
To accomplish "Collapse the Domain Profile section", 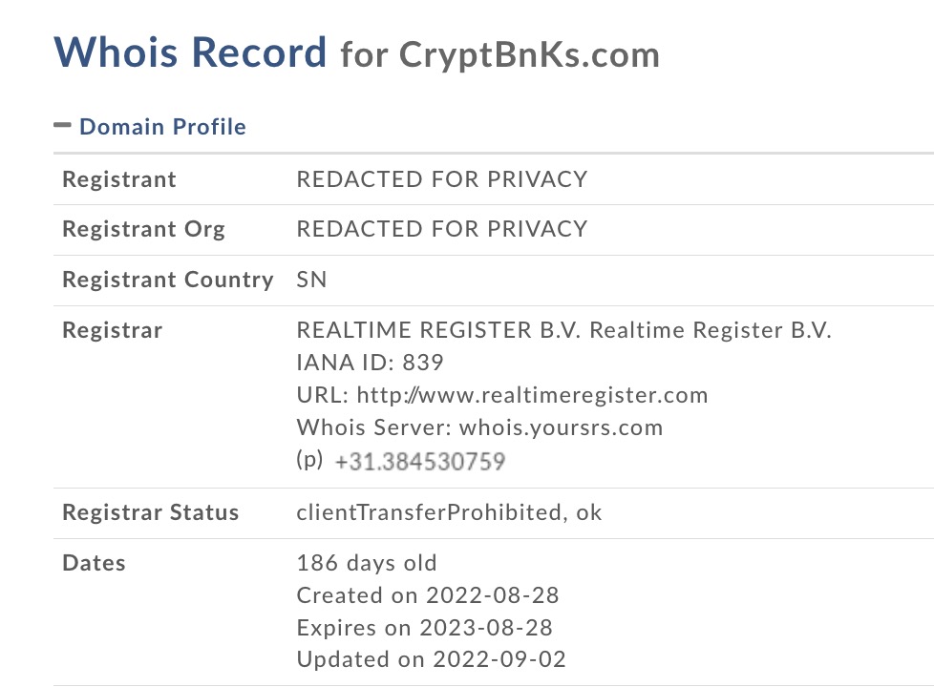I will [x=162, y=127].
